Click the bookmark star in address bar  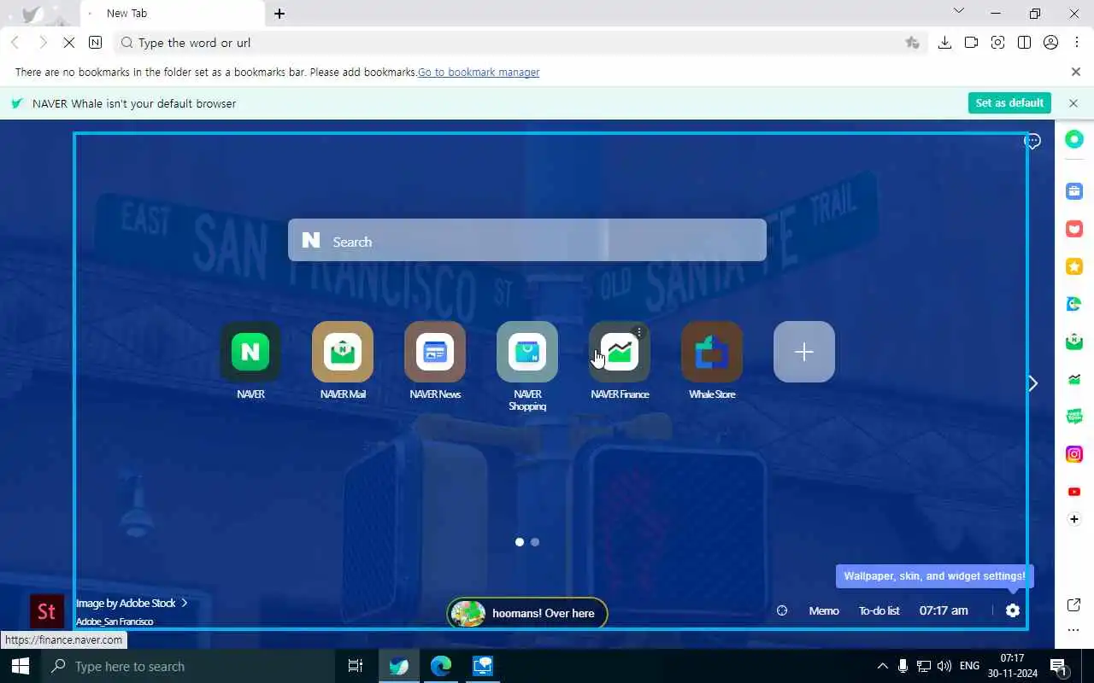912,43
